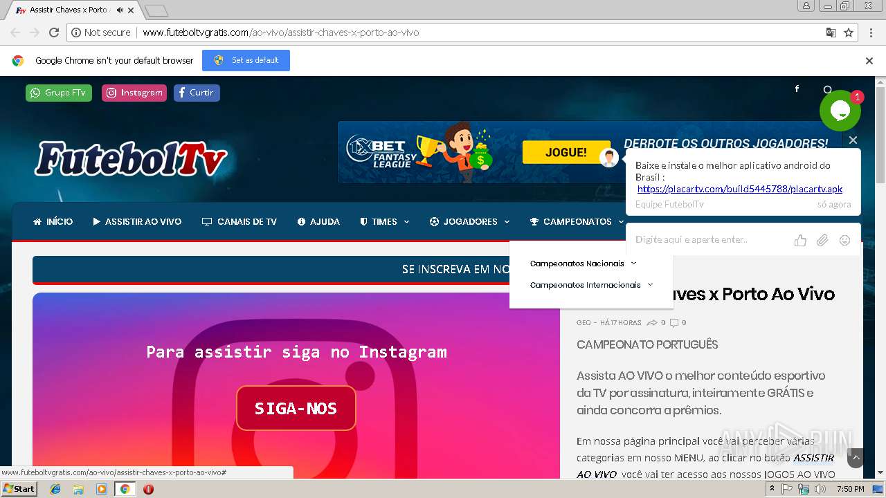Click the network icon in system tray

[x=804, y=489]
